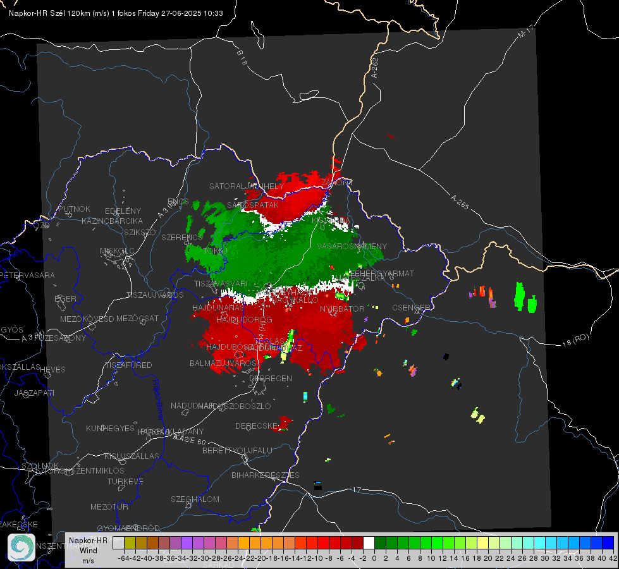Click the CSENGER city label
This screenshot has width=619, height=569.
[x=411, y=308]
